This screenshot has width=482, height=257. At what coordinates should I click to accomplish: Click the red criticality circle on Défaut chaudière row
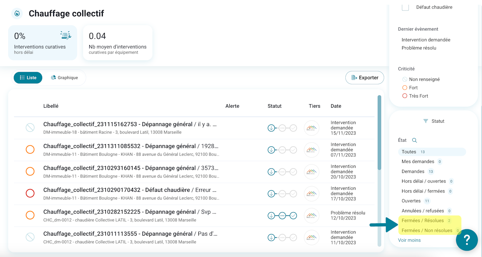pos(30,193)
